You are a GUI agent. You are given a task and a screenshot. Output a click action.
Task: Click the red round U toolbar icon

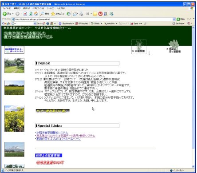(100, 14)
